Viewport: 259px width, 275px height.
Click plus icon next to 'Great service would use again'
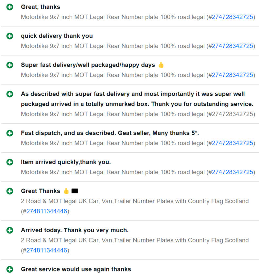[x=10, y=269]
